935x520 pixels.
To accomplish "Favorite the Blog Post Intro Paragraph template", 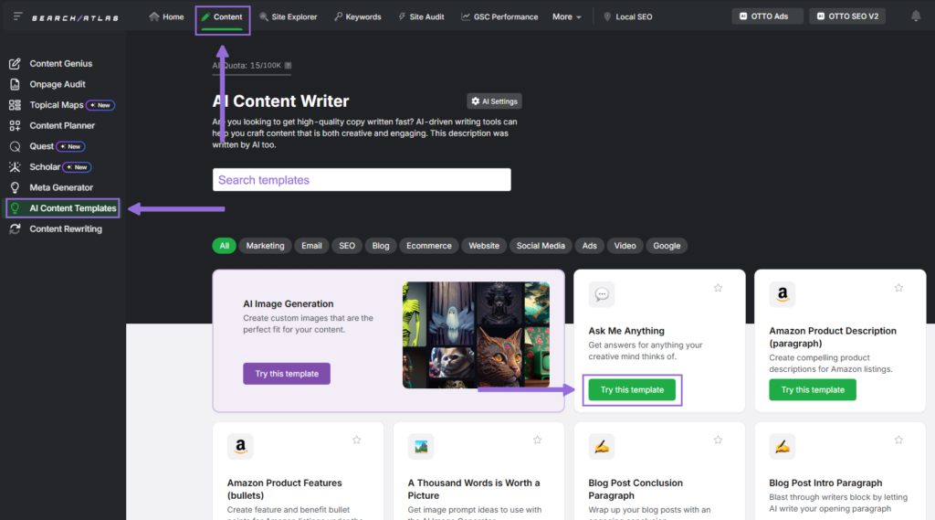I will coord(898,440).
